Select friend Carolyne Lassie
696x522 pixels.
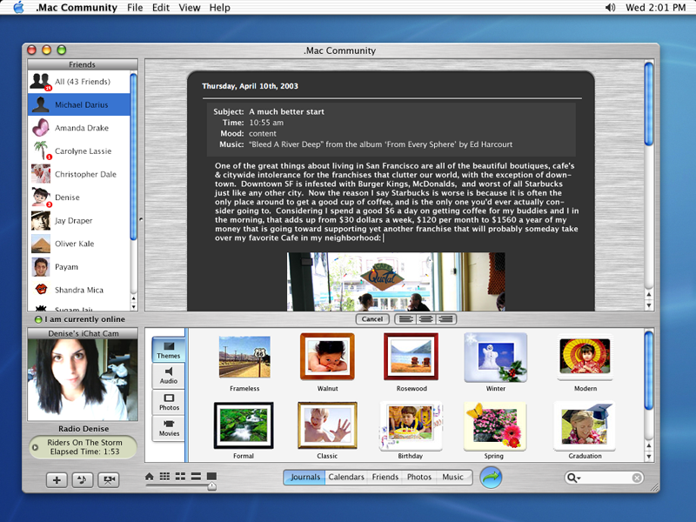coord(79,151)
